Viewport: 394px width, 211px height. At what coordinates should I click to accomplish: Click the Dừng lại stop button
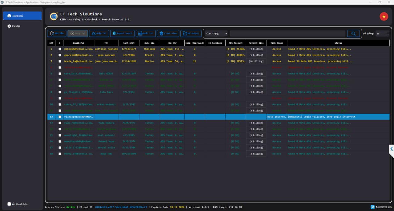(x=78, y=33)
